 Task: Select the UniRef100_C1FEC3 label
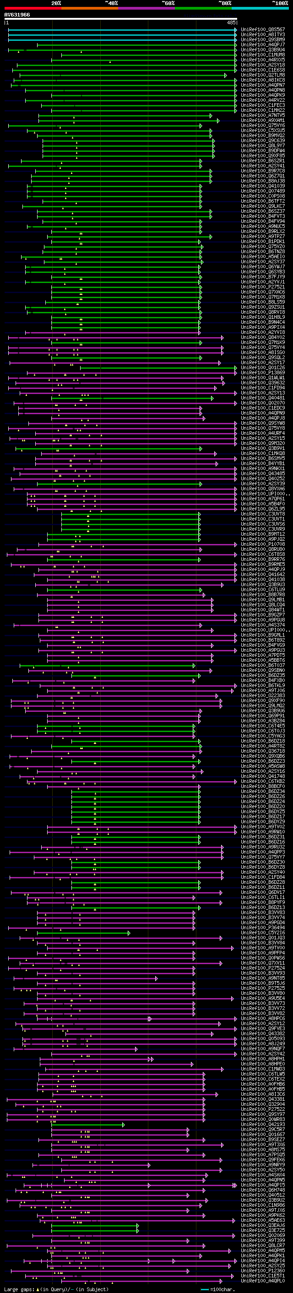pyautogui.click(x=263, y=105)
